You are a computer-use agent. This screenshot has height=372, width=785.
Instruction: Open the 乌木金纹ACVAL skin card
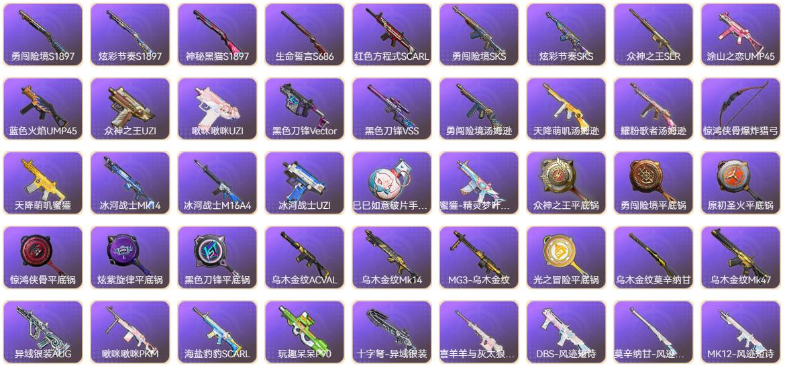pos(305,257)
